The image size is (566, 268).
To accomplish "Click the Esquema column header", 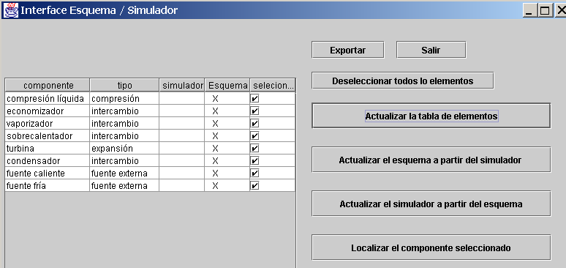I will [227, 86].
